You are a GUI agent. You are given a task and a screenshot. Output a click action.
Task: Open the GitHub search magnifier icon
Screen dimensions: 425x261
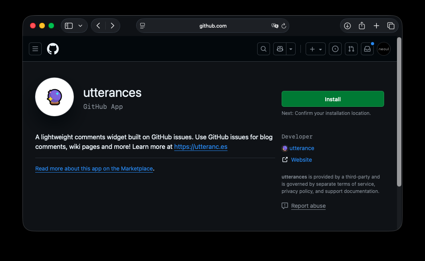tap(264, 49)
